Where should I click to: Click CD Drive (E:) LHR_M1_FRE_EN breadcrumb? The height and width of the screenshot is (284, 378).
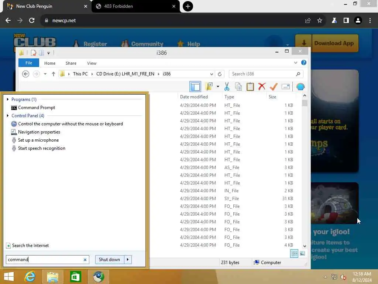point(125,74)
